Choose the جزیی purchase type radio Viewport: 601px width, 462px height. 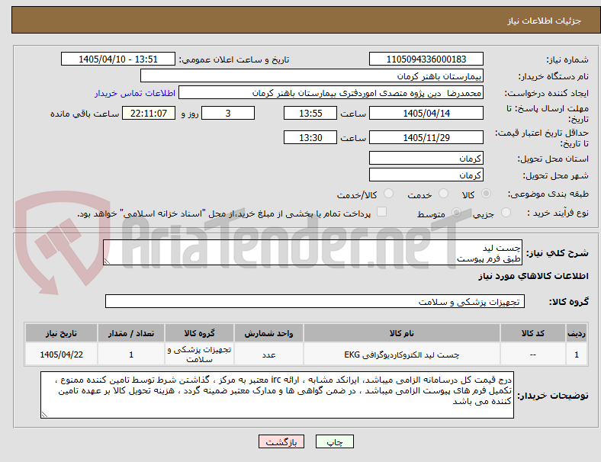[506, 213]
